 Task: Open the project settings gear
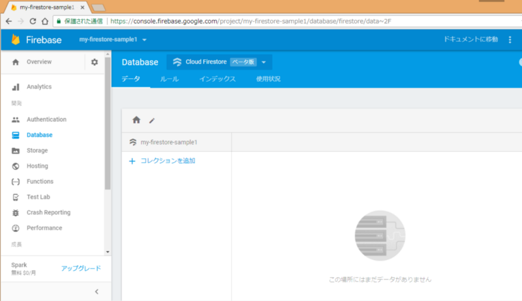95,62
